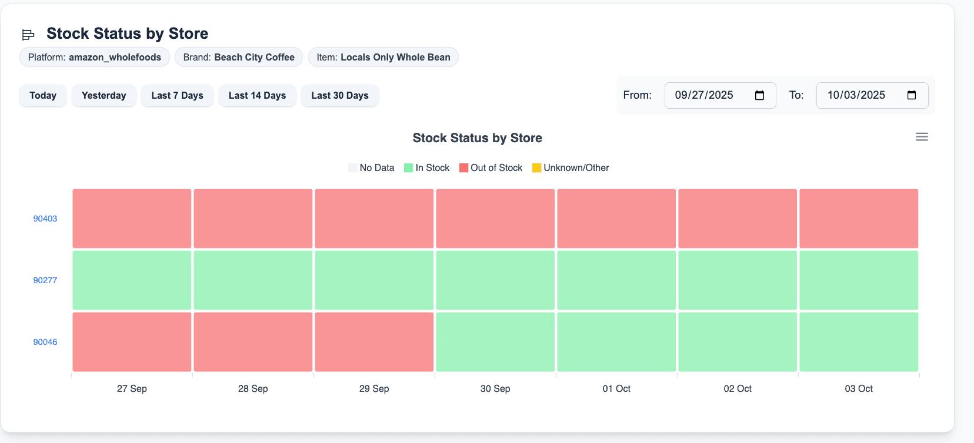Click store 90046 cell for 30 Sep
The height and width of the screenshot is (443, 974).
[495, 342]
